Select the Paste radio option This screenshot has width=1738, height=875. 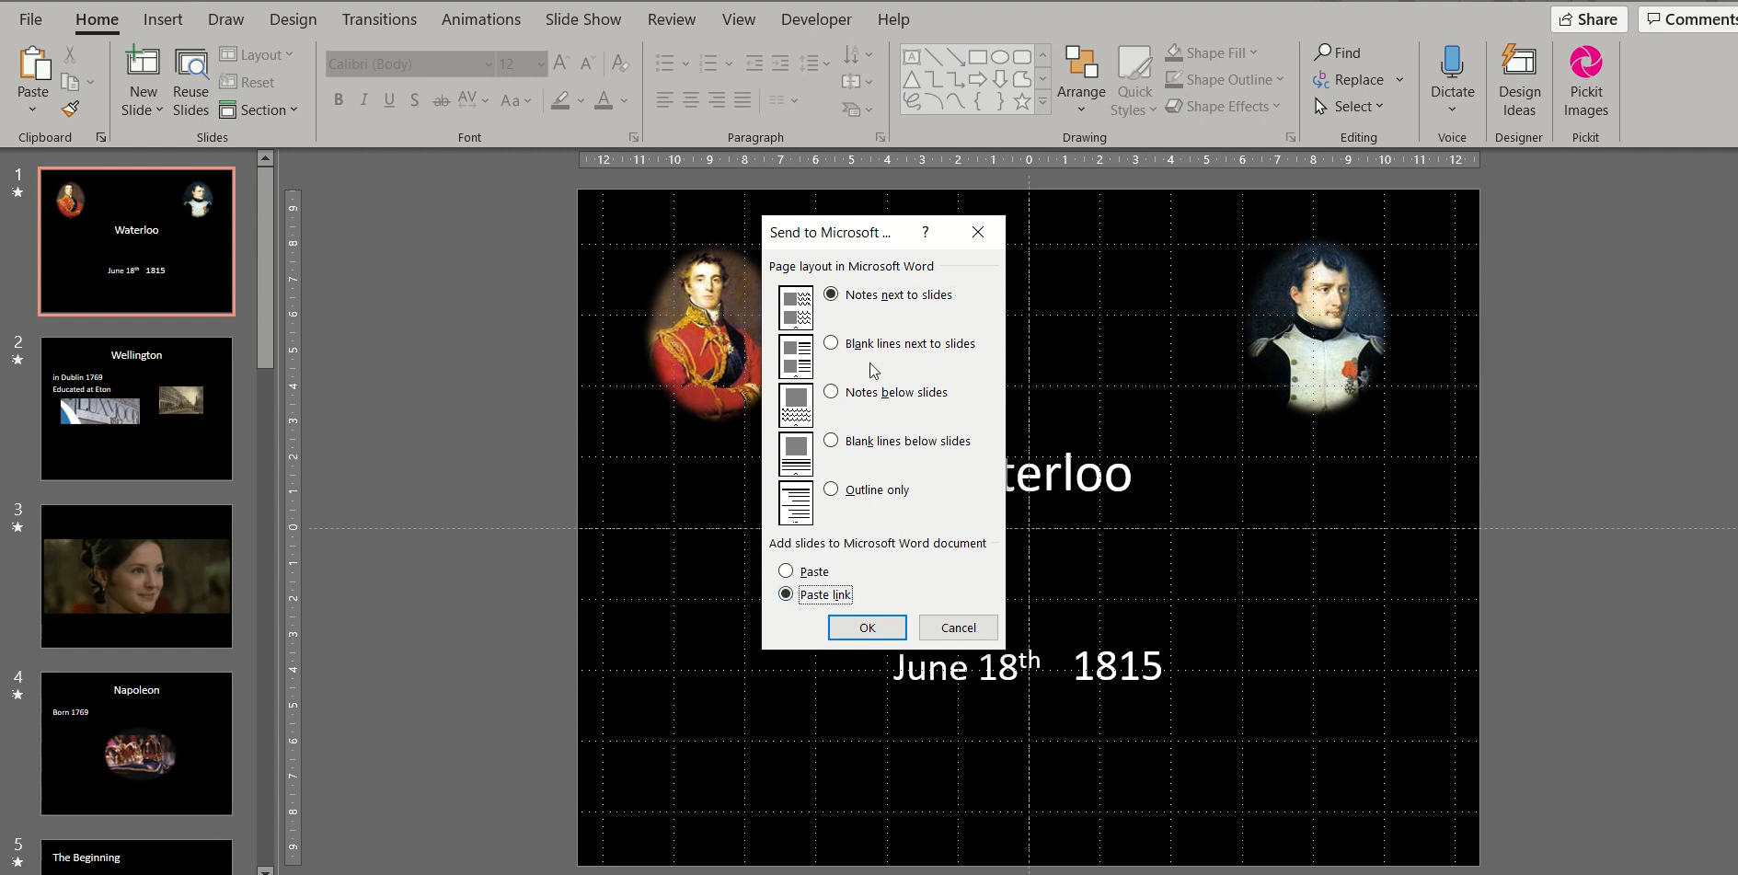click(786, 571)
